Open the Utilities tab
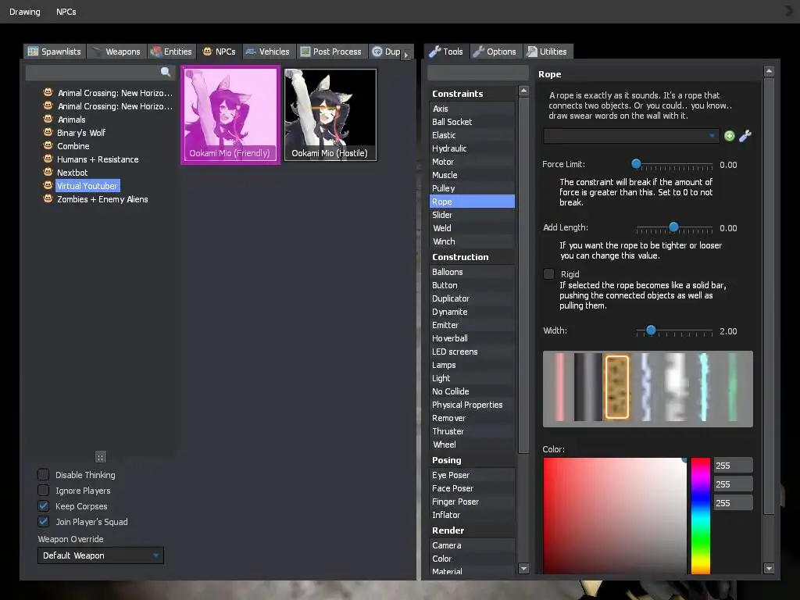Viewport: 800px width, 600px height. click(548, 52)
